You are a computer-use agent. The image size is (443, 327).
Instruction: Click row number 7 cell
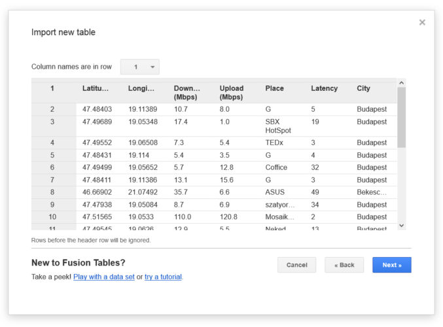click(x=52, y=180)
